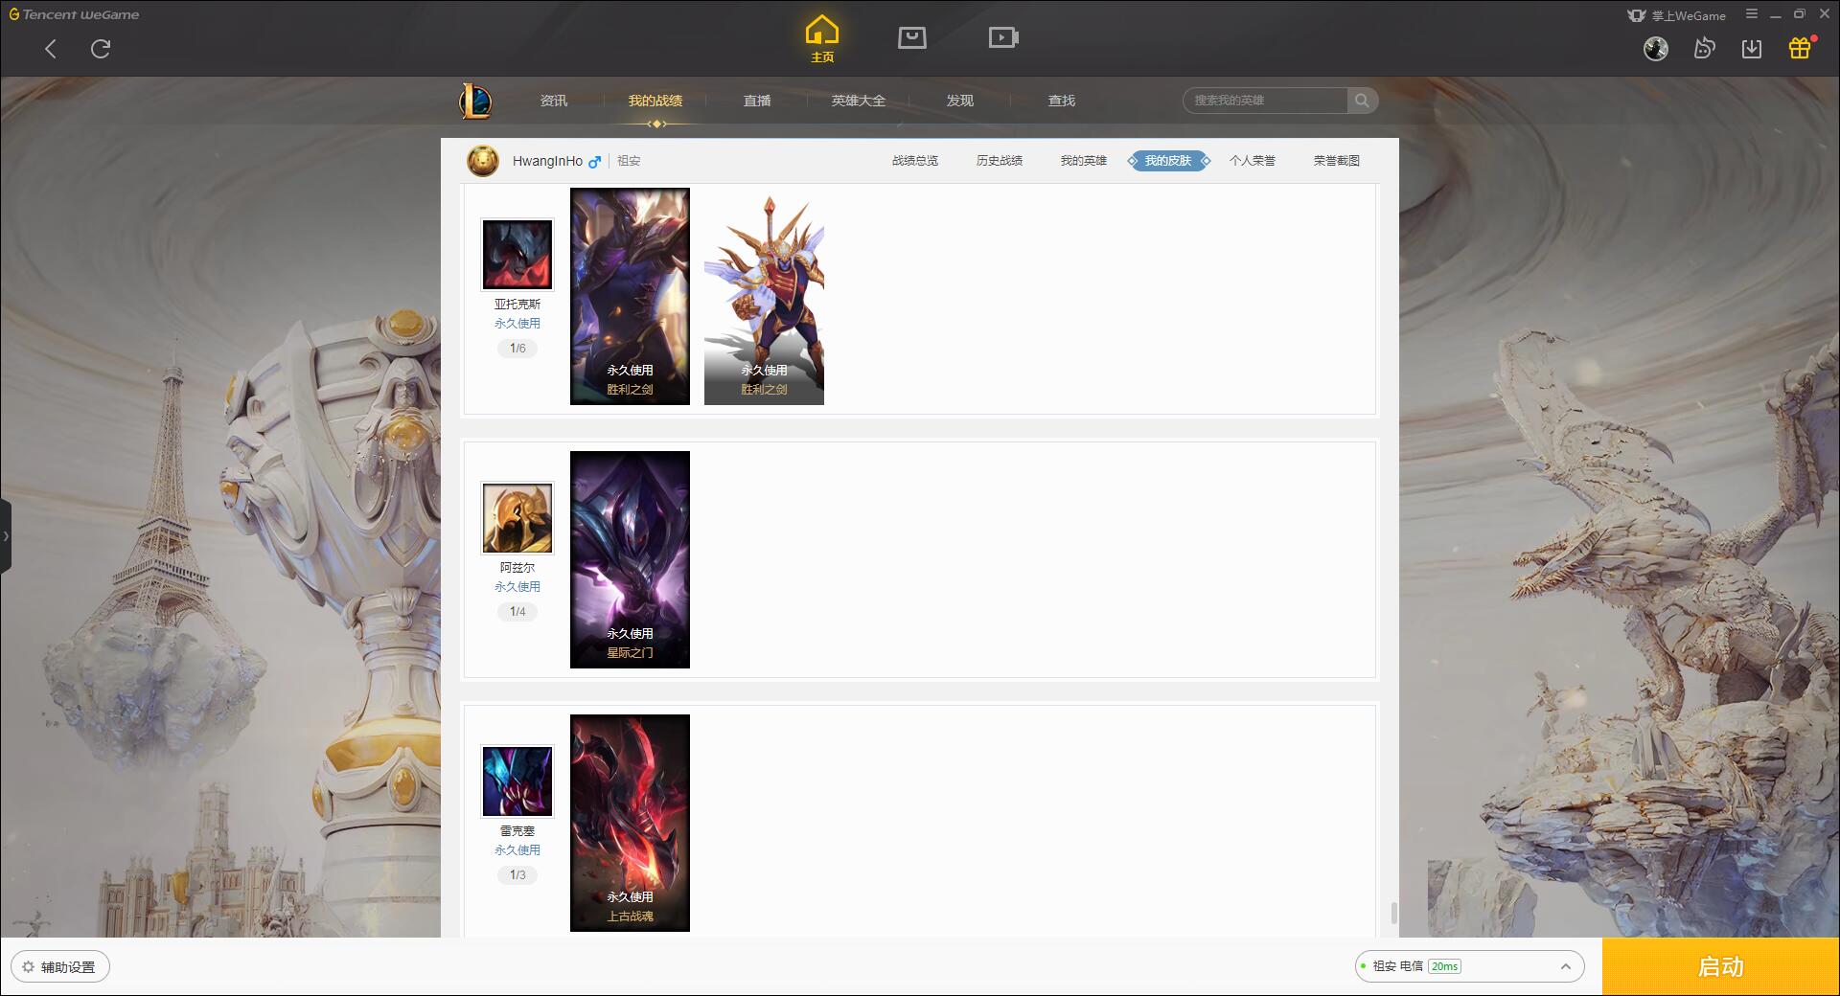Viewport: 1840px width, 996px height.
Task: Click the search magnifier button
Action: point(1362,101)
